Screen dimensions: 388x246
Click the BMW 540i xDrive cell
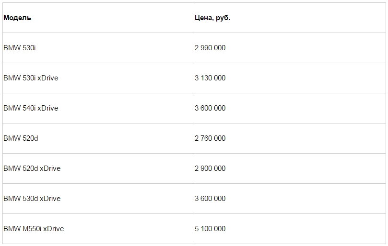pos(98,108)
